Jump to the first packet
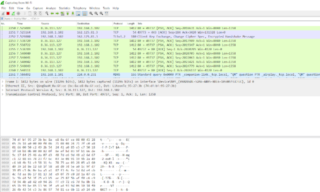Image resolution: width=320 pixels, height=192 pixels. [68, 14]
